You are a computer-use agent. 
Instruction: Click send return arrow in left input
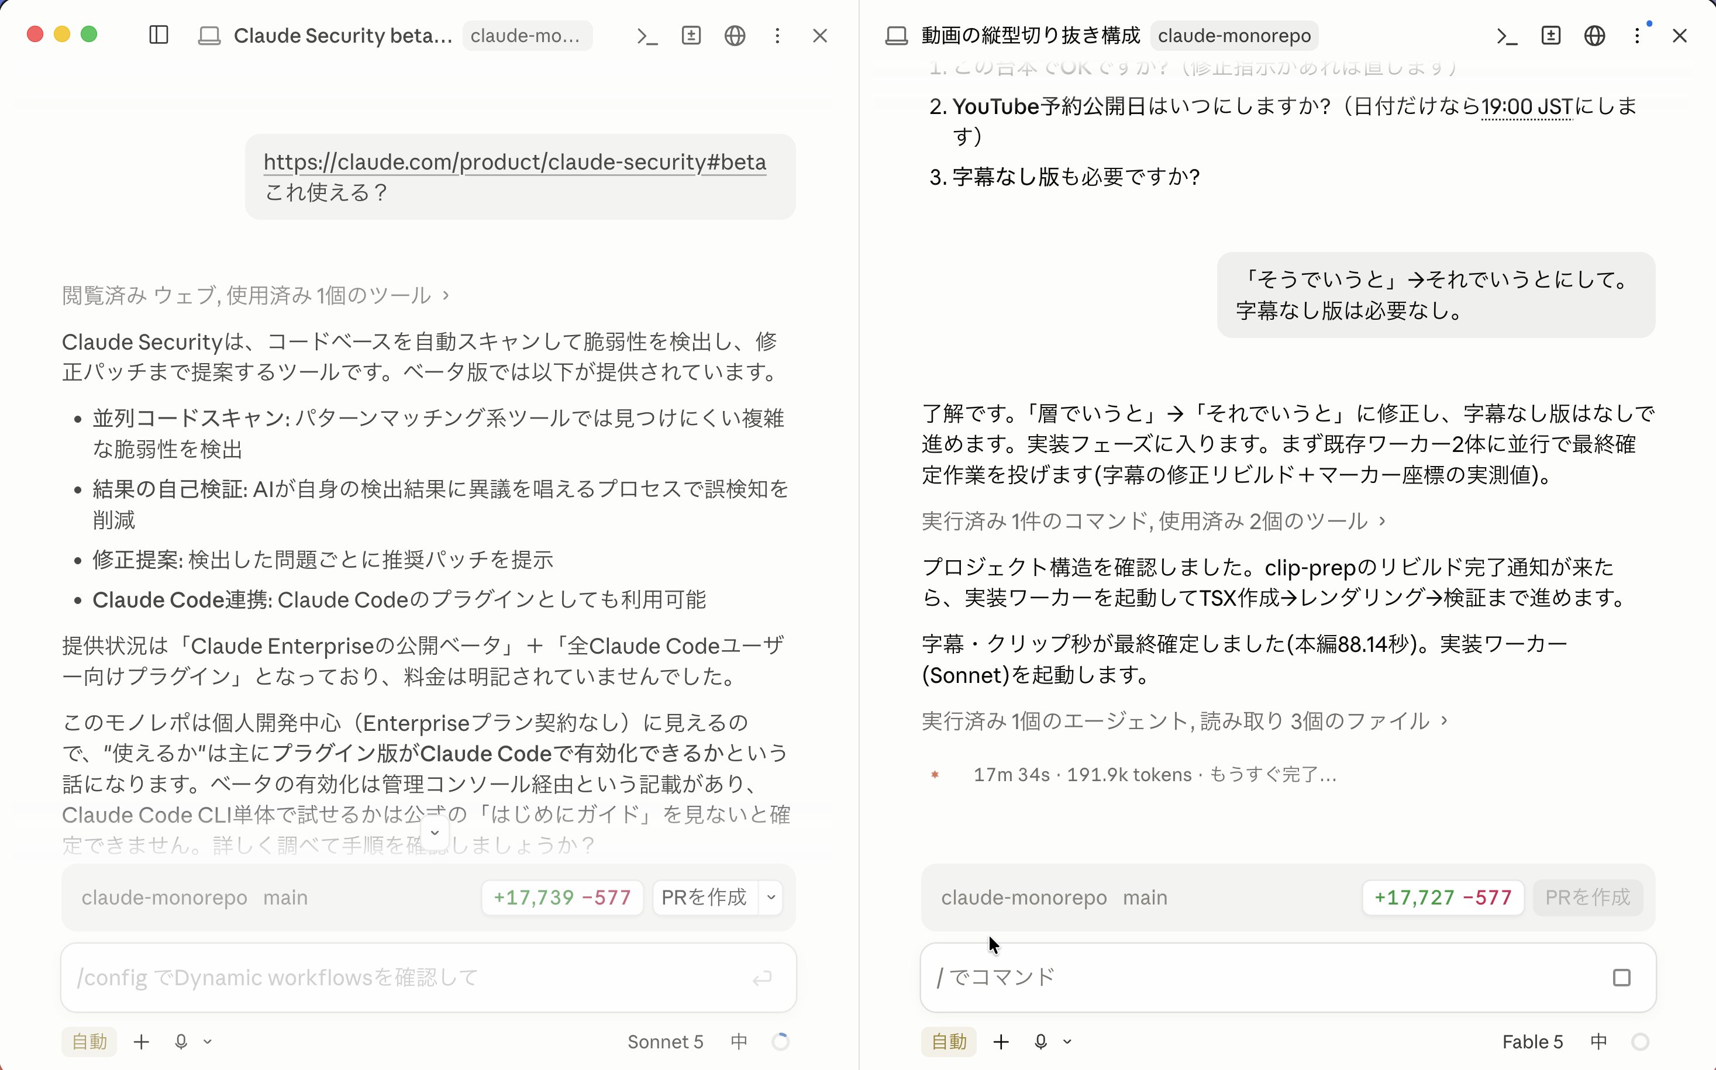point(761,978)
